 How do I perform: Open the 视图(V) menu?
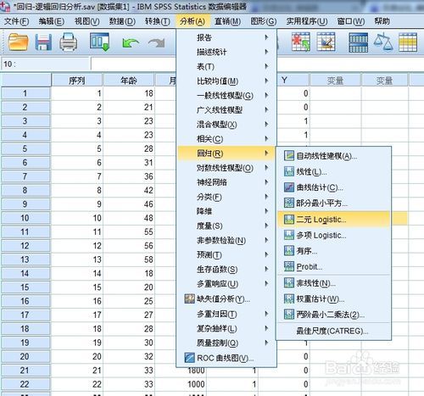(86, 21)
